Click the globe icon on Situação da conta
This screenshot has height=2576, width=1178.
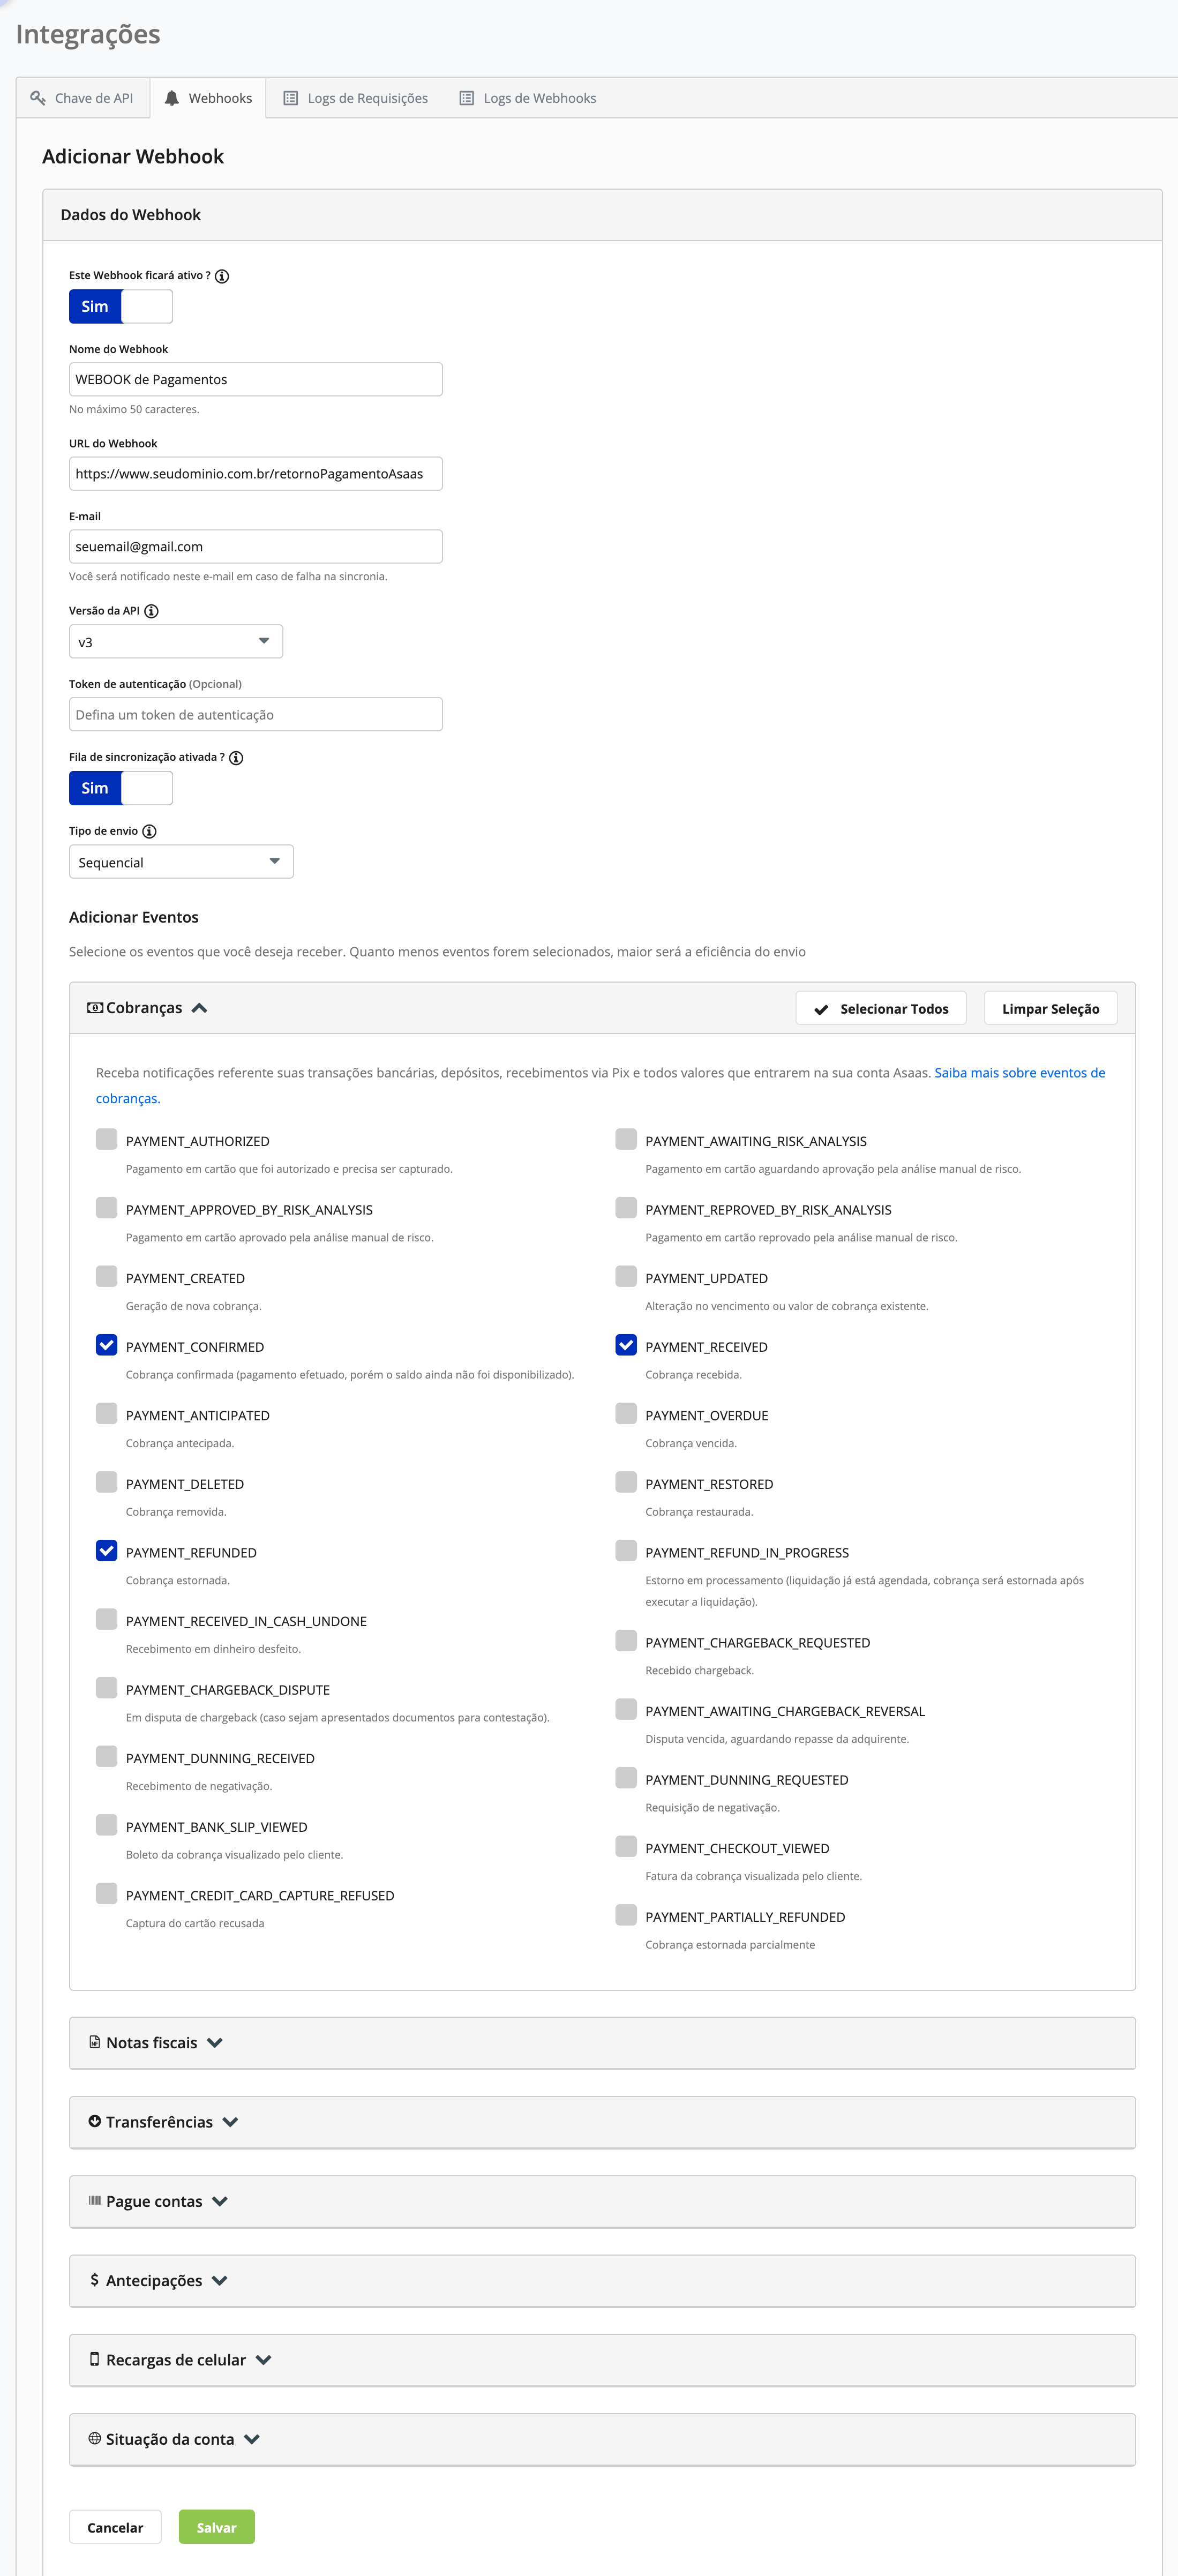tap(95, 2438)
